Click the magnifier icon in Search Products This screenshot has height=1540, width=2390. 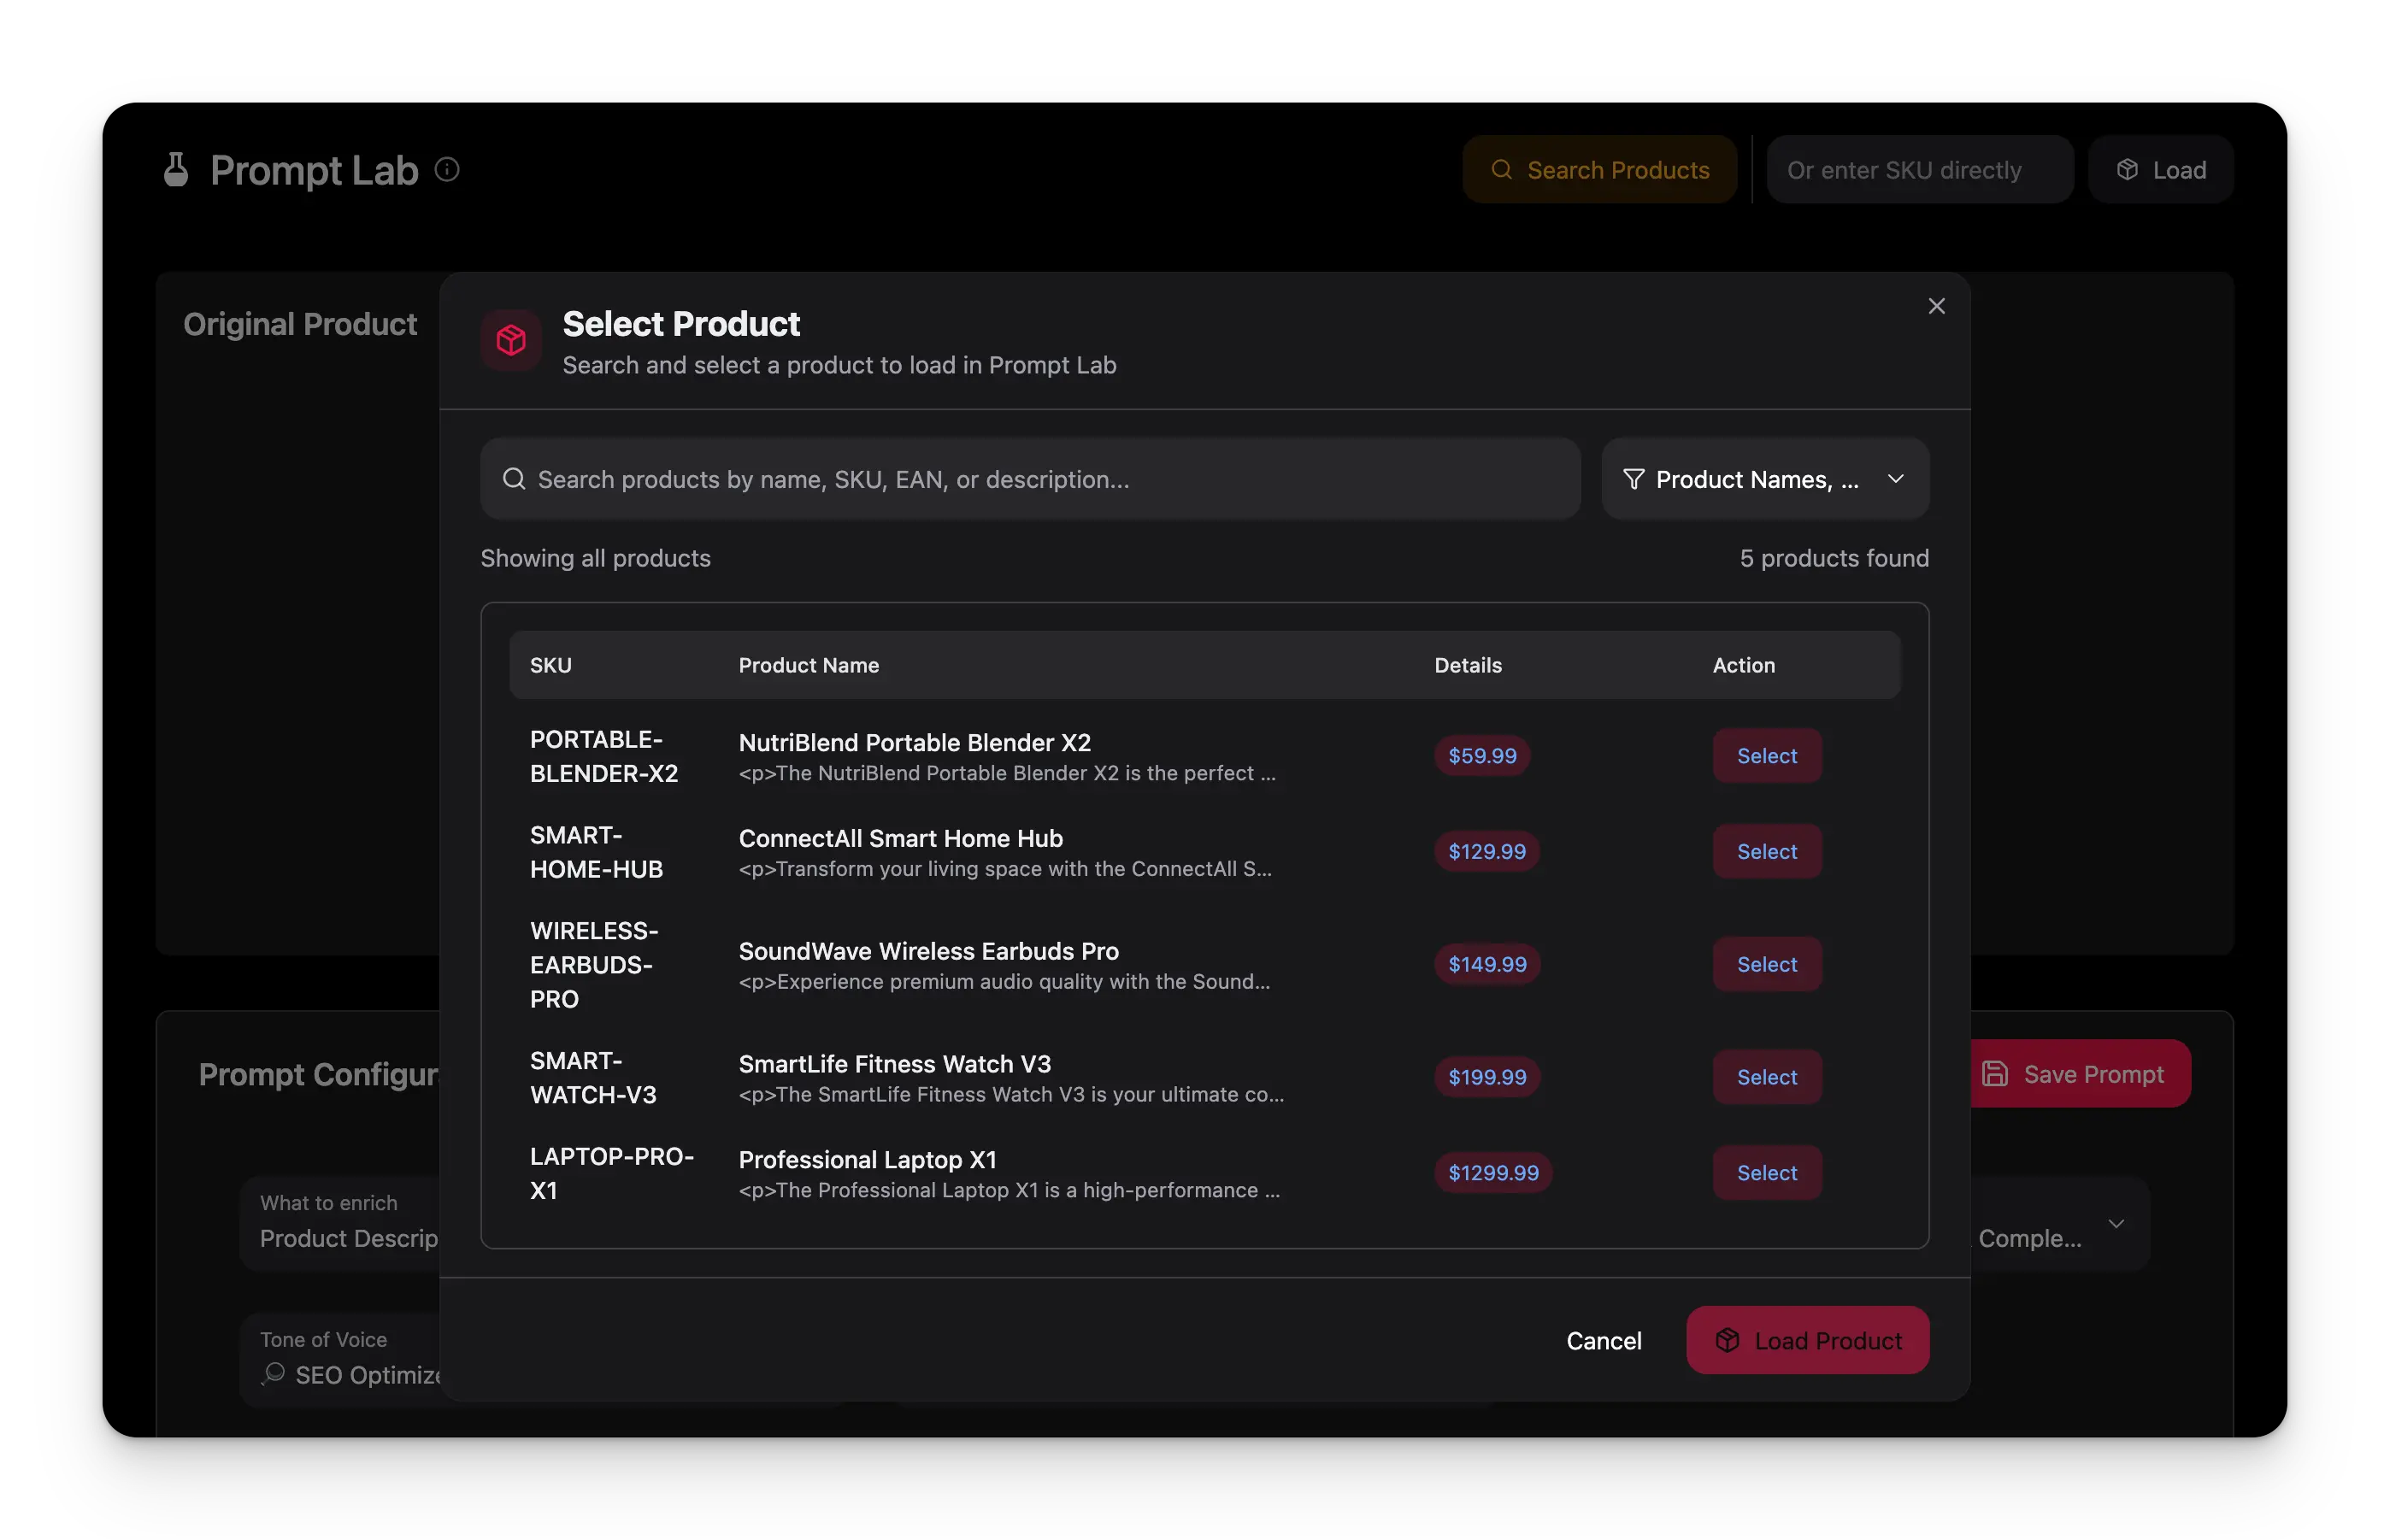coord(1501,170)
